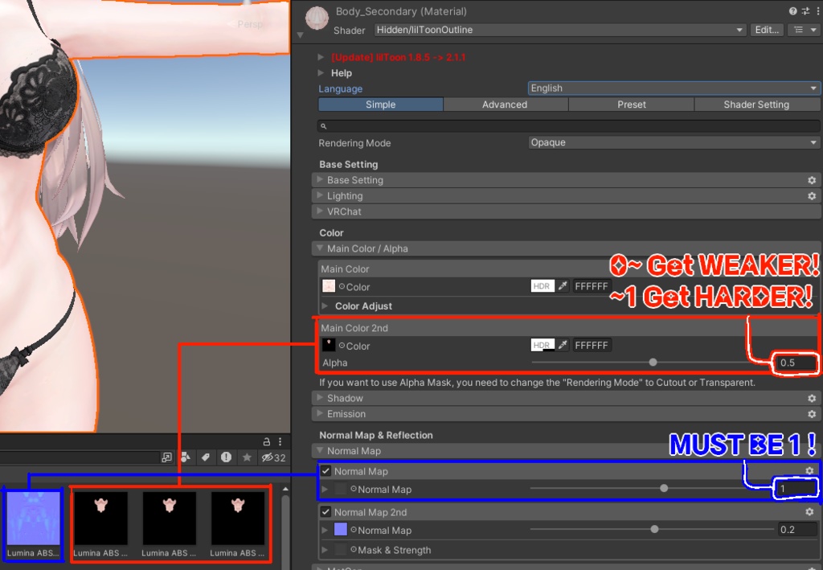
Task: Expand the Help foldout
Action: click(x=321, y=72)
